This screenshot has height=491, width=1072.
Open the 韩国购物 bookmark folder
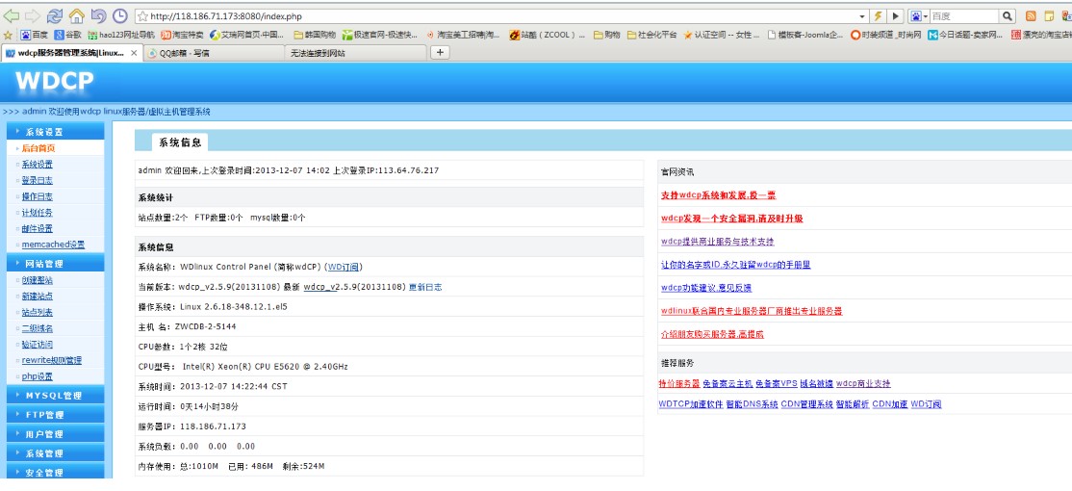point(316,35)
